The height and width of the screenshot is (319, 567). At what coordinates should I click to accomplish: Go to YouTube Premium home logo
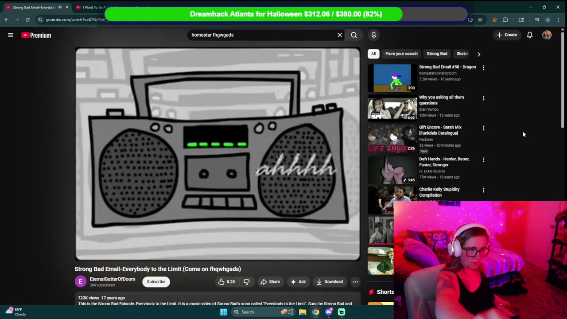[36, 35]
